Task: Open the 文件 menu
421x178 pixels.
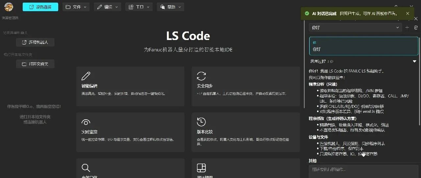Action: [76, 7]
